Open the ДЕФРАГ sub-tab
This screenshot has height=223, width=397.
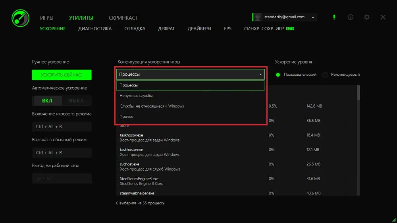(x=166, y=29)
